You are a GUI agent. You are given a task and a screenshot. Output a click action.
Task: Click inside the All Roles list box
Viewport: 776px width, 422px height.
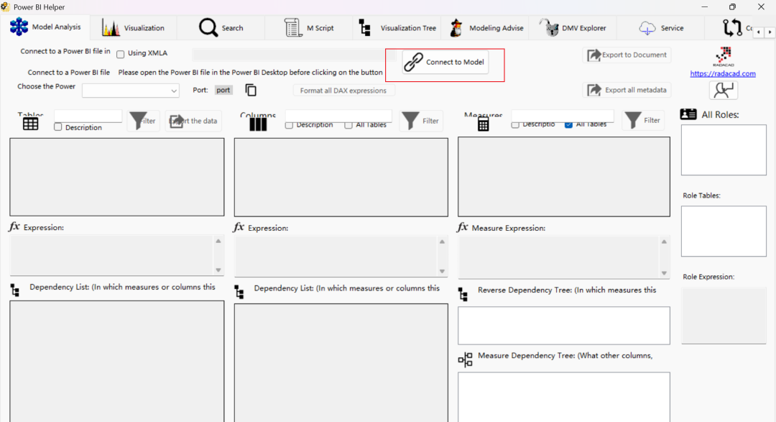(724, 150)
